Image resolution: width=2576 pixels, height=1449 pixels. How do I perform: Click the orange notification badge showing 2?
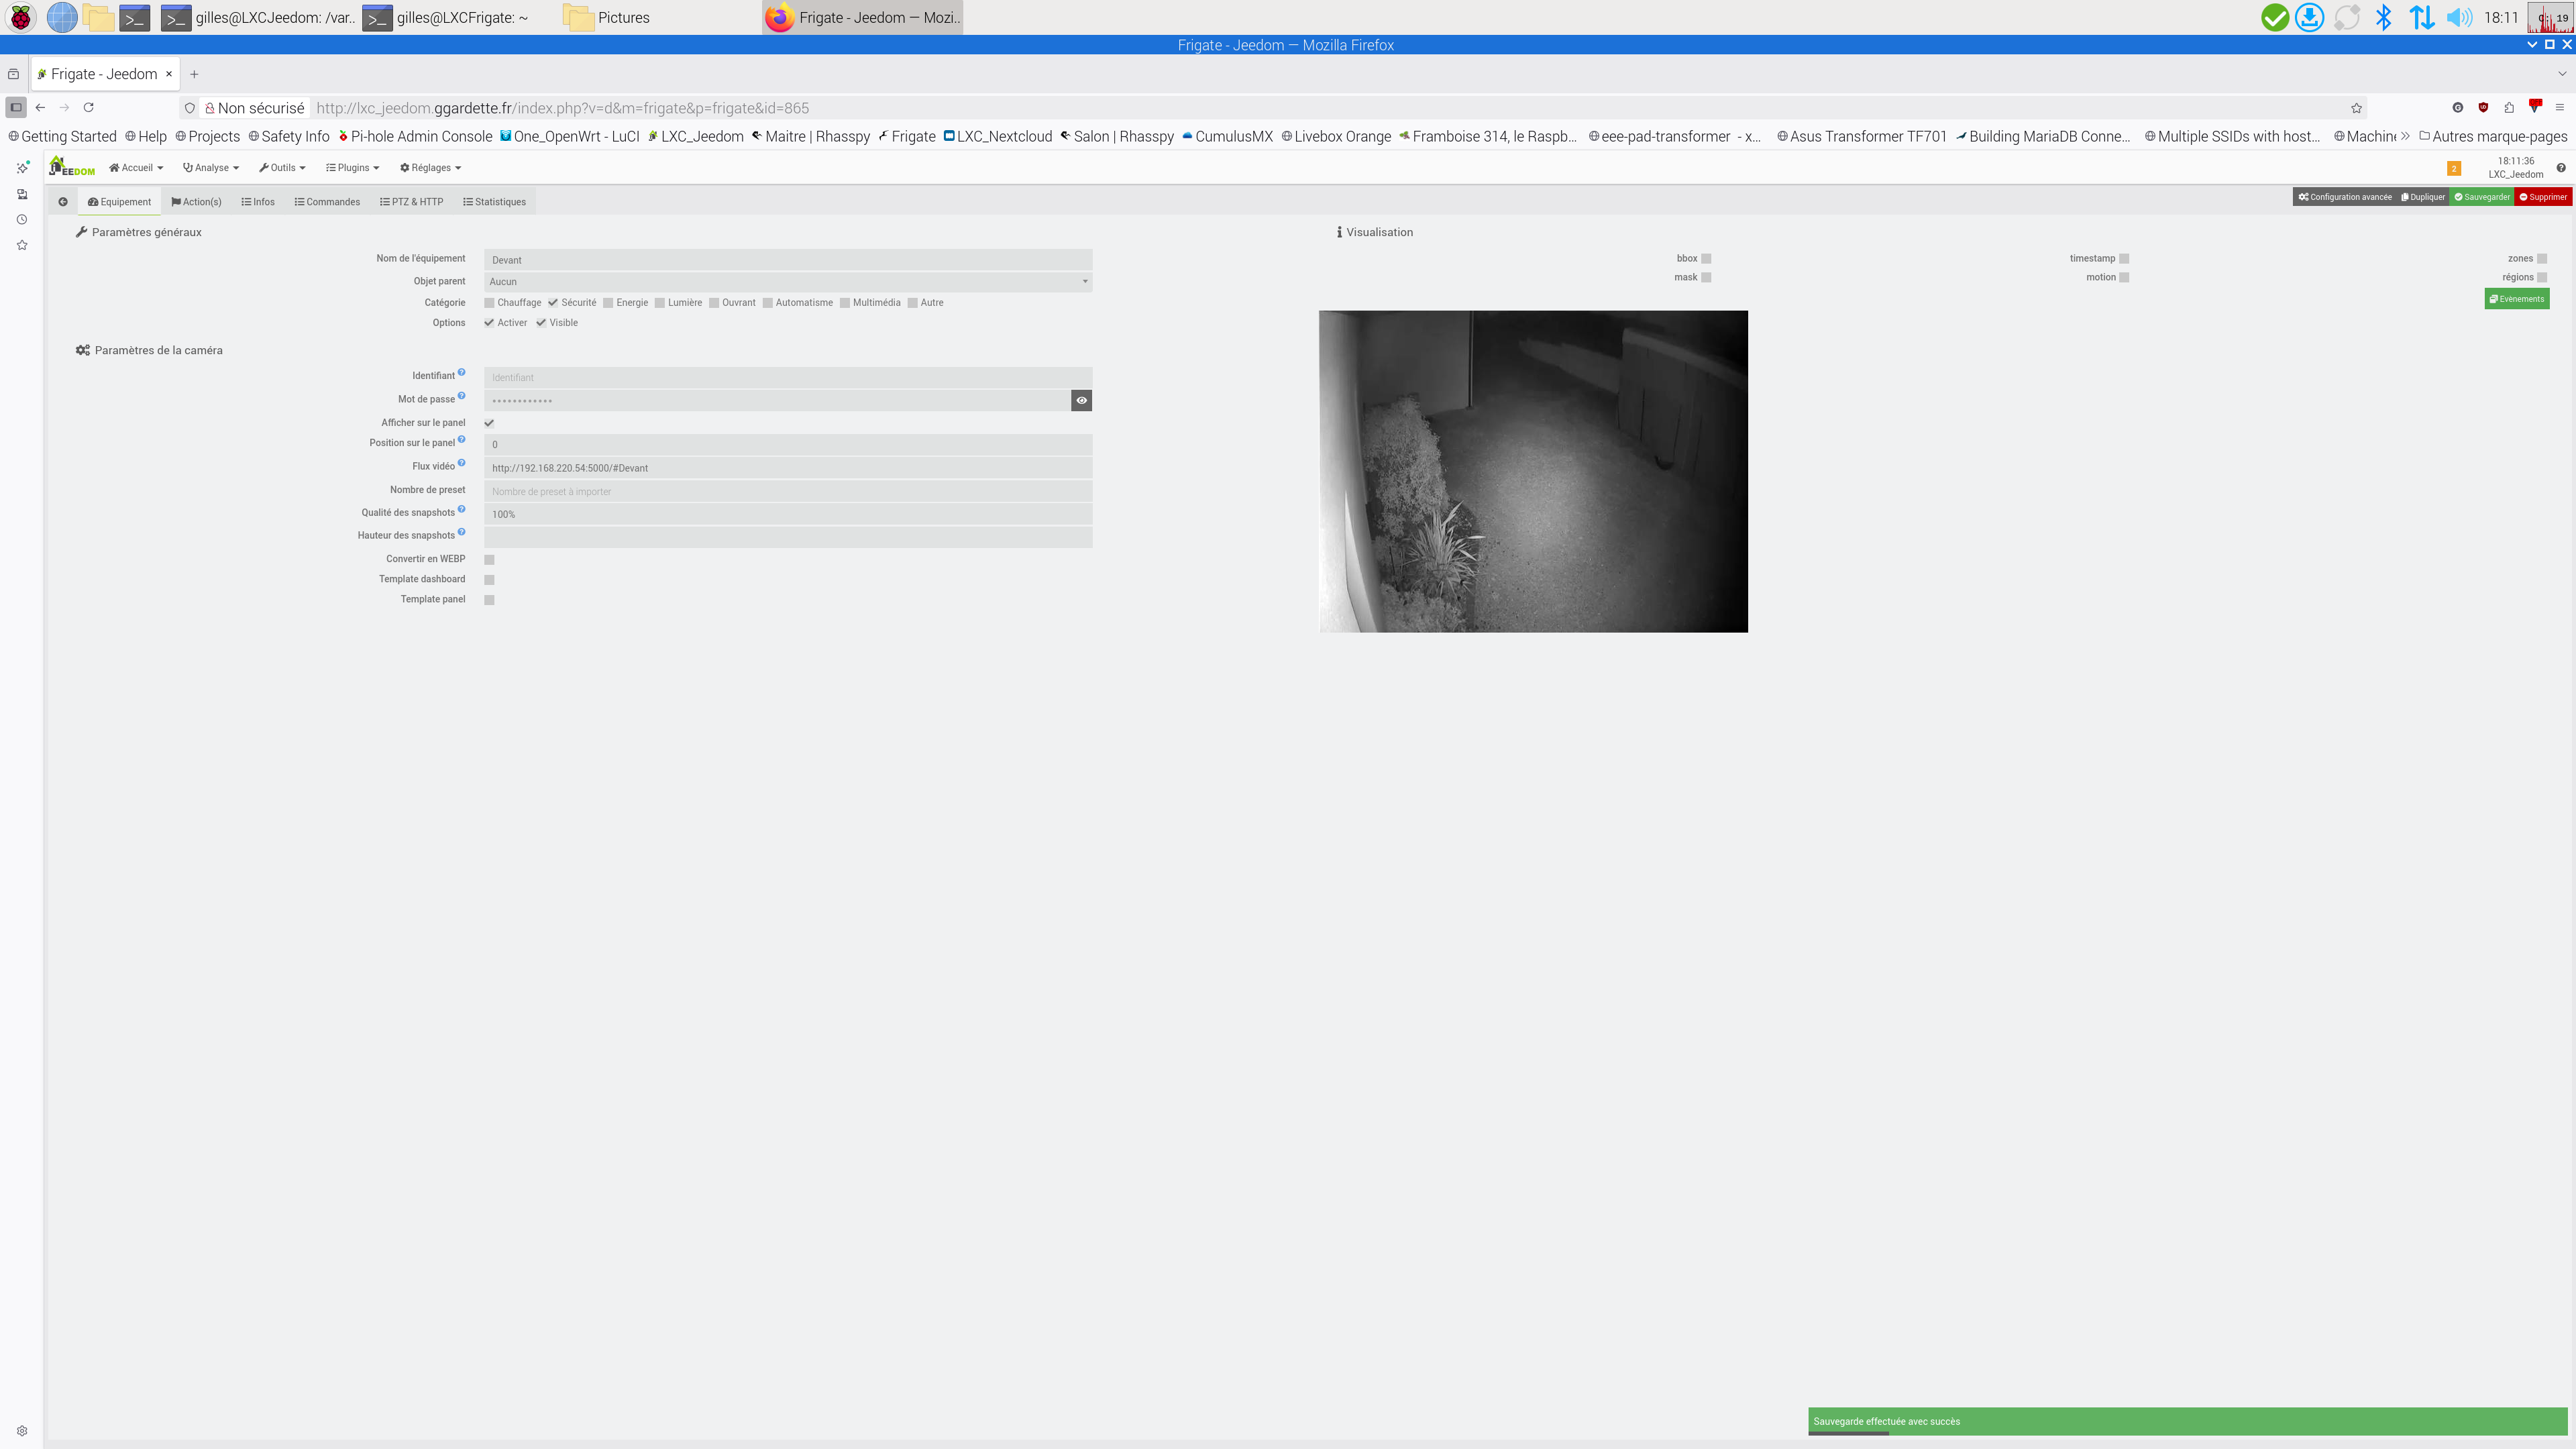[2453, 168]
